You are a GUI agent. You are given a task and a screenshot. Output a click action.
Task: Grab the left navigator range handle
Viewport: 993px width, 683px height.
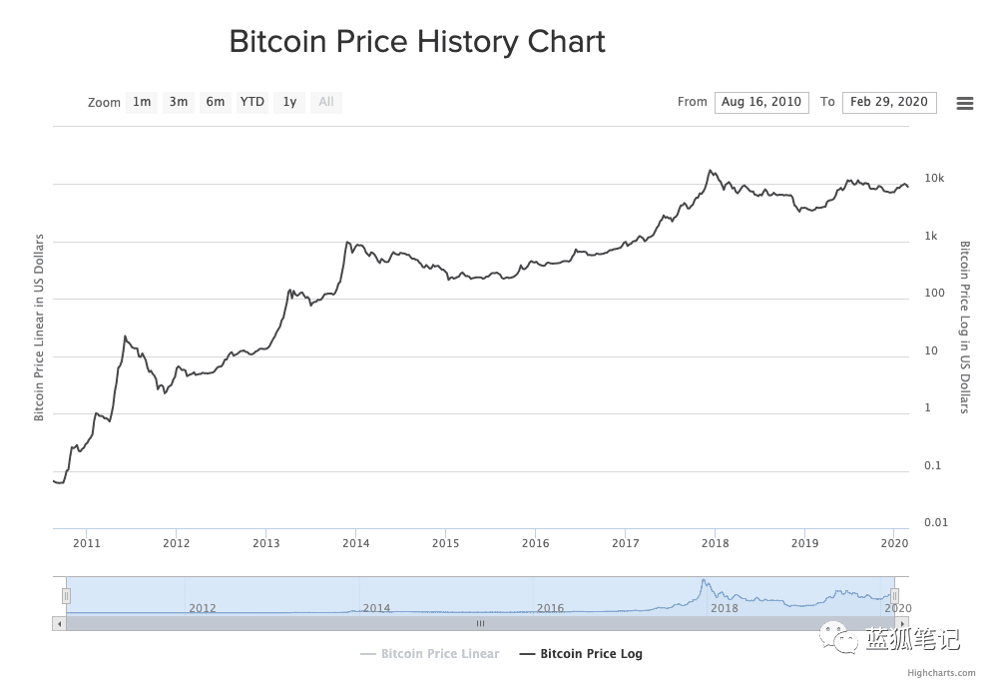[x=66, y=596]
